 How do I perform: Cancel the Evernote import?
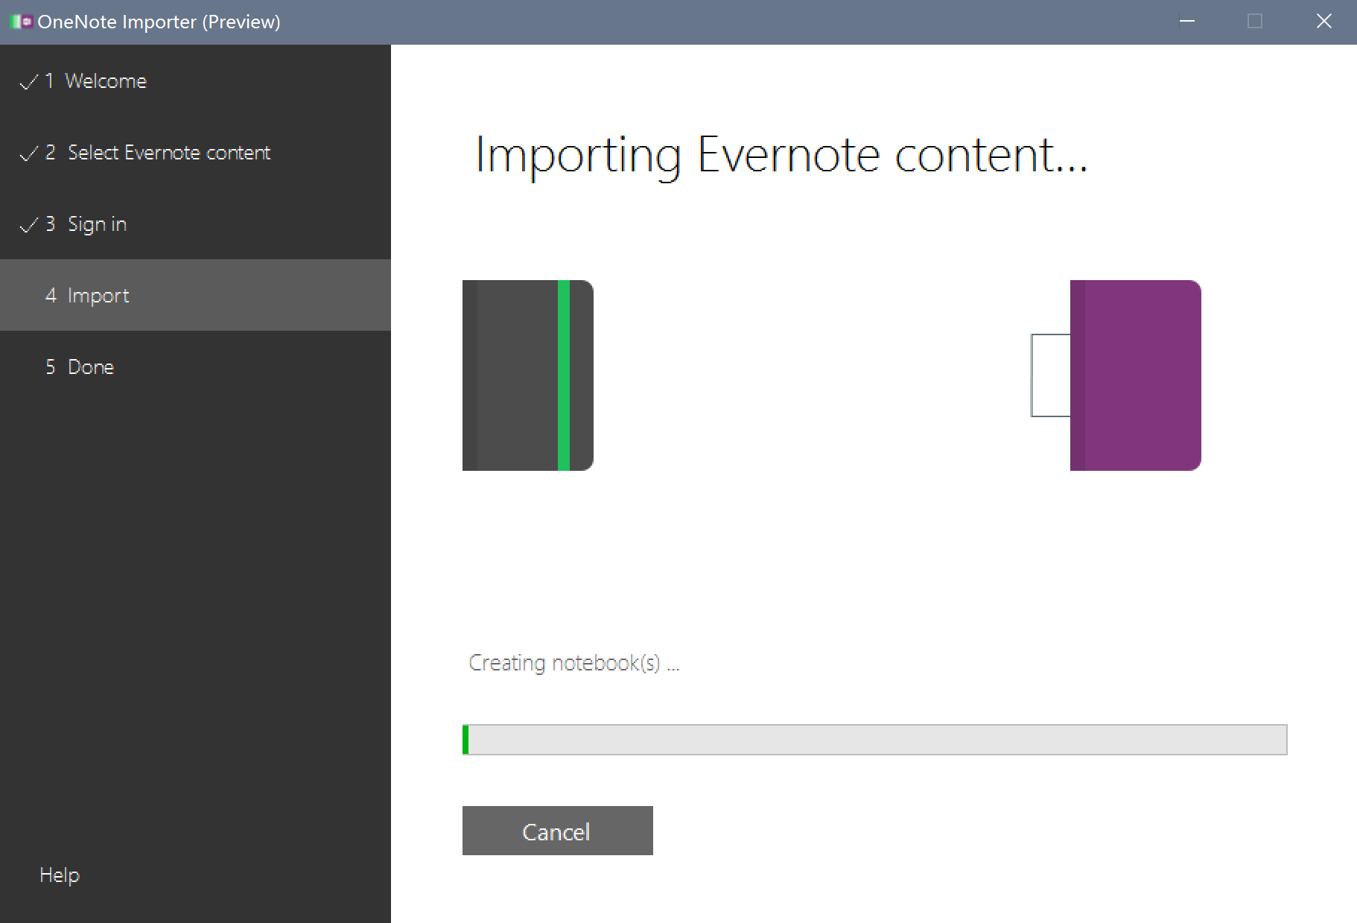557,831
